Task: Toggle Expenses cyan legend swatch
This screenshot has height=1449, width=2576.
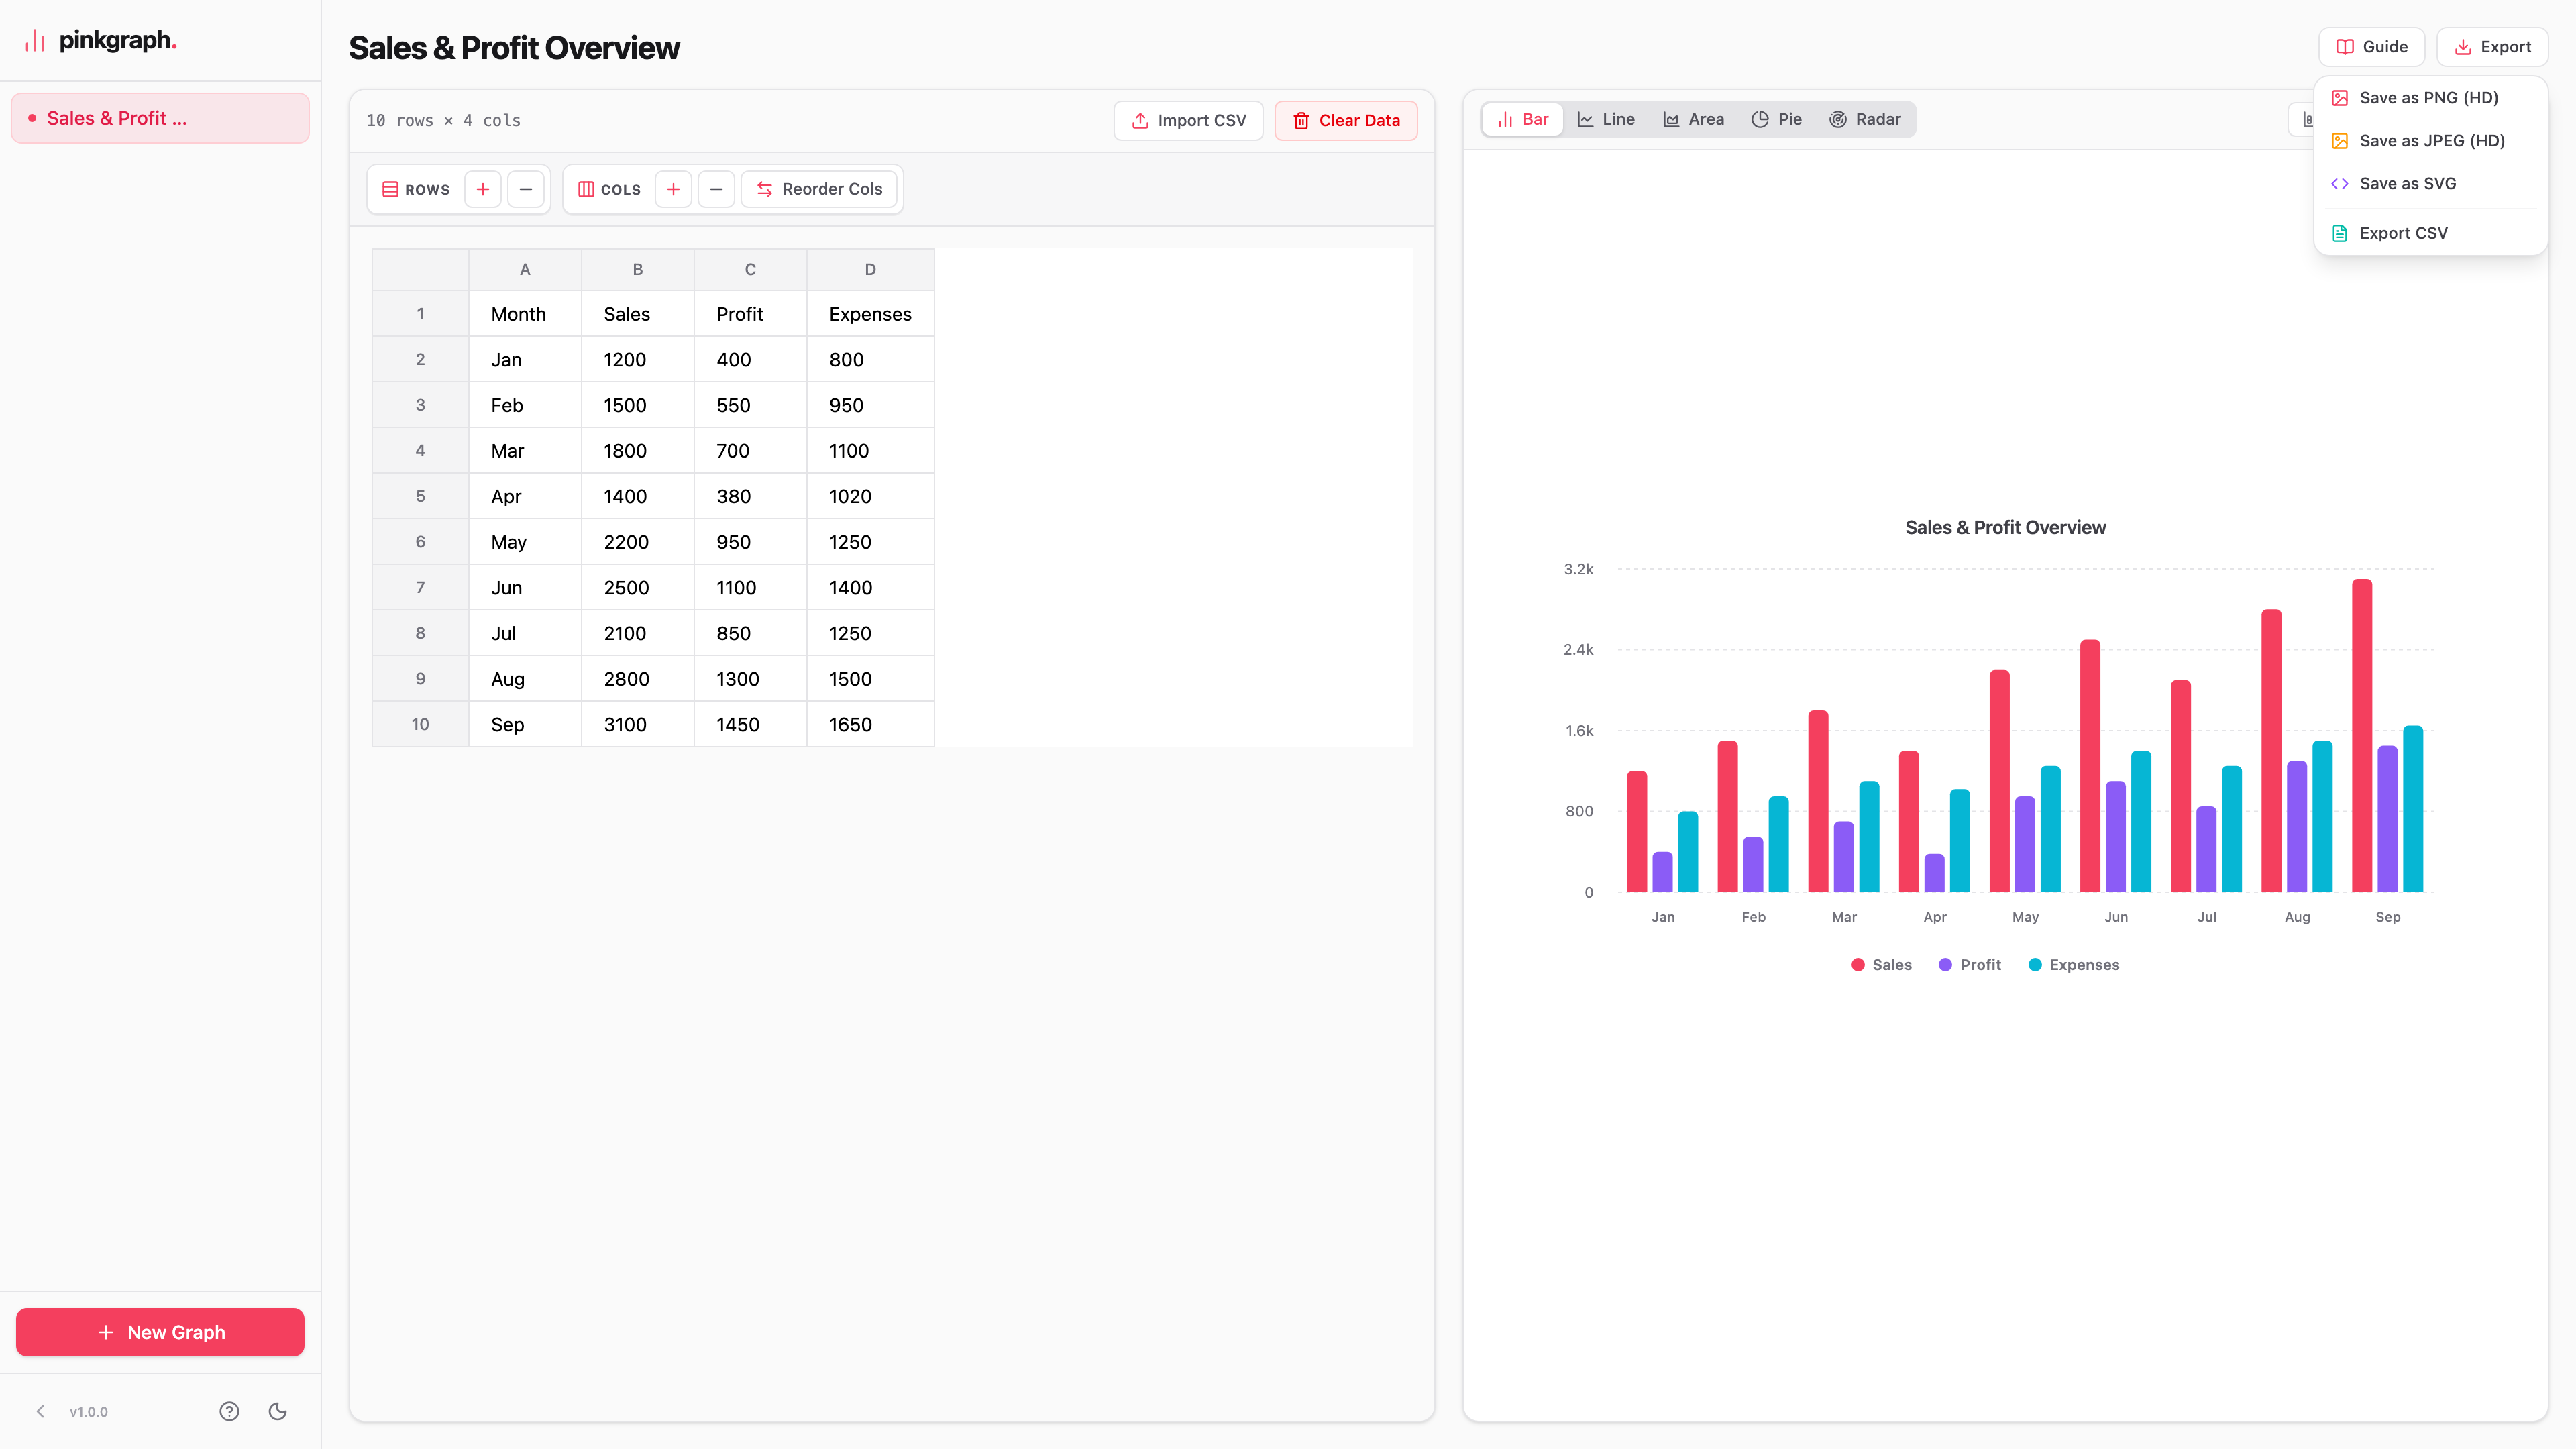Action: 2035,964
